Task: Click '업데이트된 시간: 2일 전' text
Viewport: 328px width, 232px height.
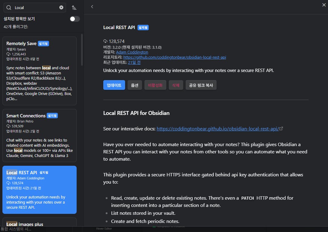Action: click(23, 131)
